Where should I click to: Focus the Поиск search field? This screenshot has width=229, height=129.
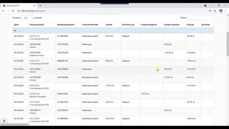click(201, 18)
